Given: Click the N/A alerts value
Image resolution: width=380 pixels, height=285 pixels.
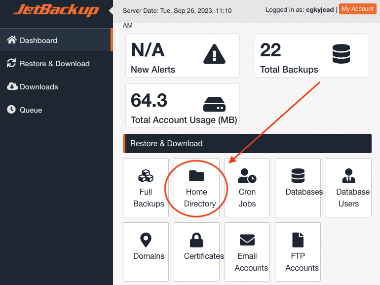Looking at the screenshot, I should [x=148, y=50].
